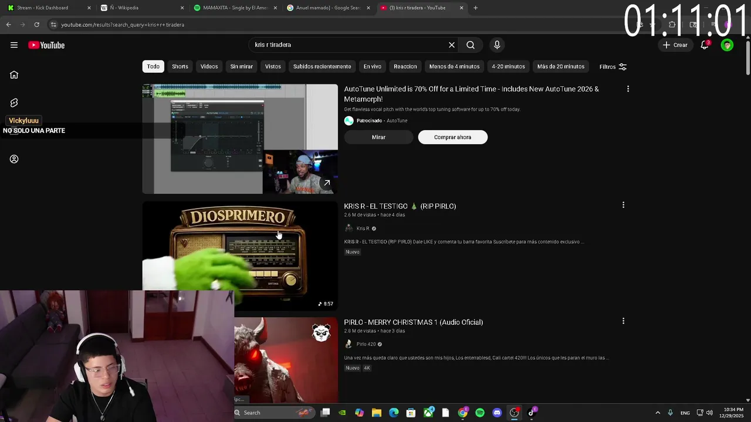Click the Mirar button on the ad
Viewport: 751px width, 422px height.
tap(378, 137)
